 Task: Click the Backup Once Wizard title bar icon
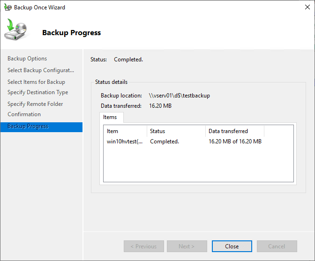pos(7,7)
